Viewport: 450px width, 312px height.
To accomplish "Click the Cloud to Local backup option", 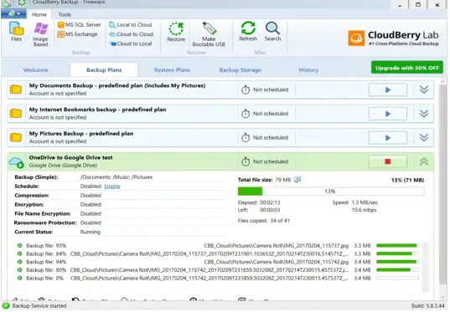I will click(131, 43).
